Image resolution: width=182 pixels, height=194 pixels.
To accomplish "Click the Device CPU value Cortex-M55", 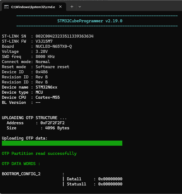I will 48,97.
